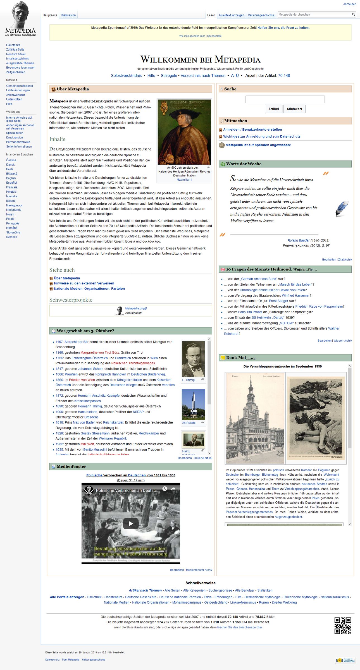Open the Spendenliste link in banner

(214, 36)
